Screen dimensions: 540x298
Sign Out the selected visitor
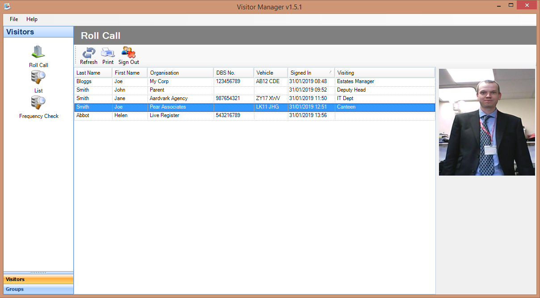click(x=129, y=56)
